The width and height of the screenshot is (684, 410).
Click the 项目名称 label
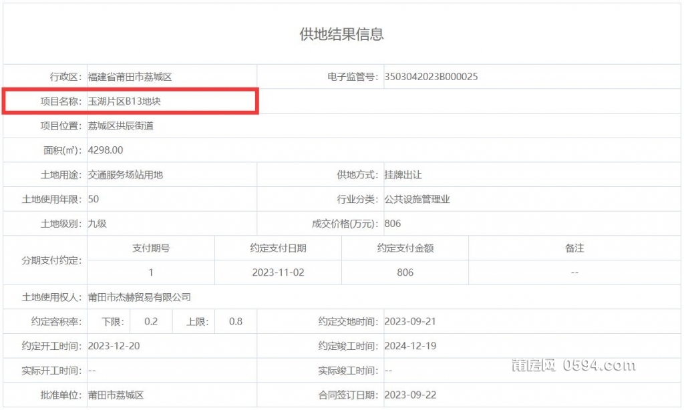[61, 101]
